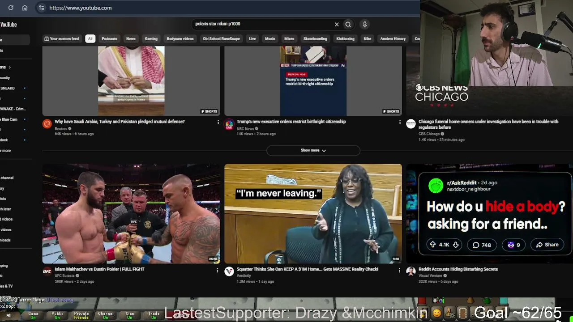
Task: Select the Mixes chip
Action: (289, 39)
